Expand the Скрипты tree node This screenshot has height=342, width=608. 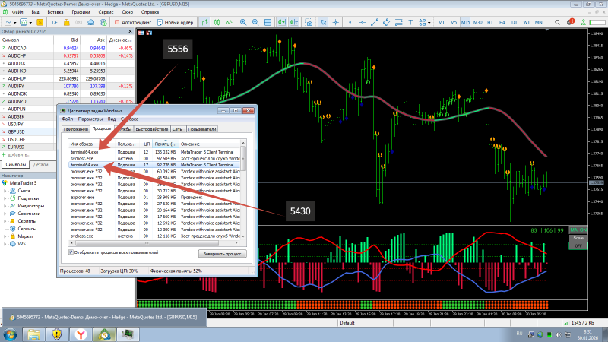5,221
